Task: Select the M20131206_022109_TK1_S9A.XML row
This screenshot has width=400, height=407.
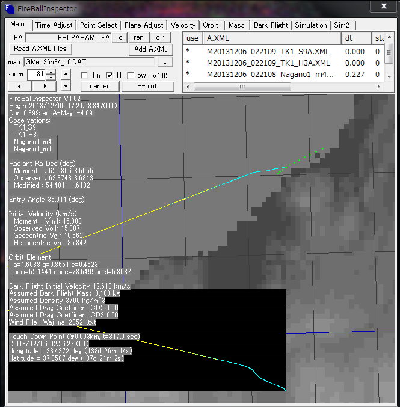Action: point(268,51)
